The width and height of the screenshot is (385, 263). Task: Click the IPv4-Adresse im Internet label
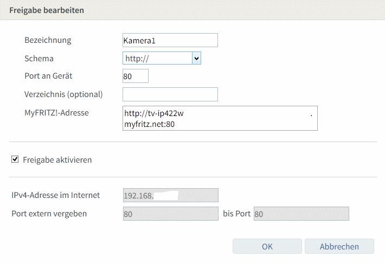55,195
